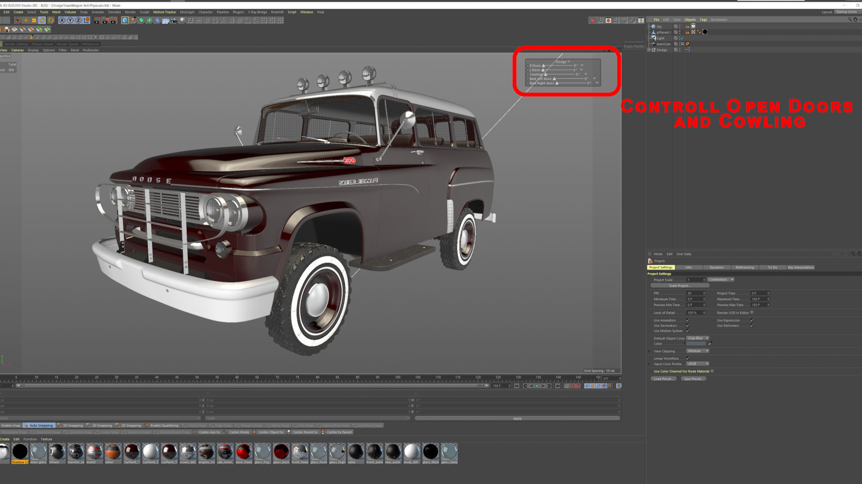This screenshot has width=862, height=484.
Task: Click the black material tag on pPlane6.1
Action: click(705, 32)
